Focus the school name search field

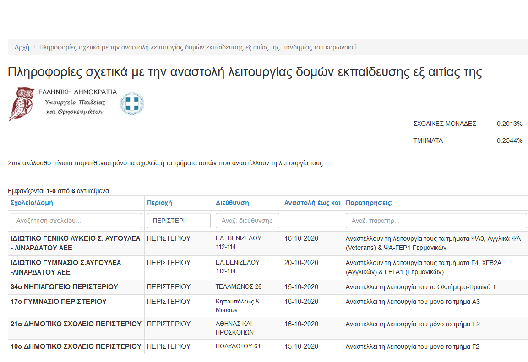pyautogui.click(x=76, y=221)
